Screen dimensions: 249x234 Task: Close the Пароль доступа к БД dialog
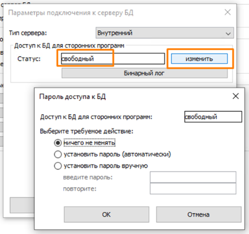click(235, 96)
